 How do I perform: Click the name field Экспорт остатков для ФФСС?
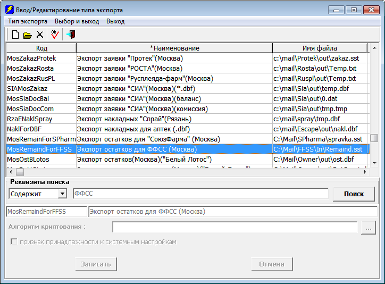(x=233, y=212)
